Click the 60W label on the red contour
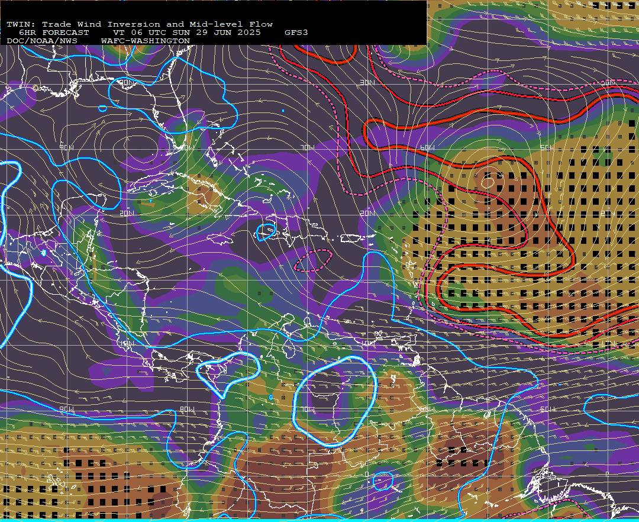 (x=428, y=147)
